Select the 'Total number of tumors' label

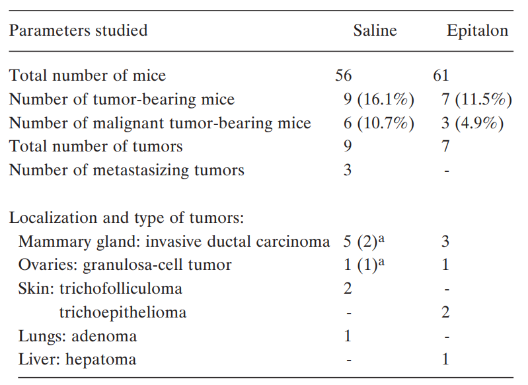coord(96,146)
